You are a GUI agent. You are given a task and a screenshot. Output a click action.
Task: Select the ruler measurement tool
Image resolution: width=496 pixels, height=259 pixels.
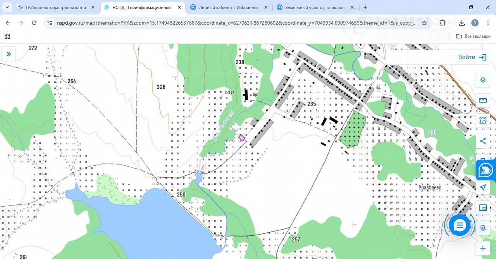click(482, 100)
